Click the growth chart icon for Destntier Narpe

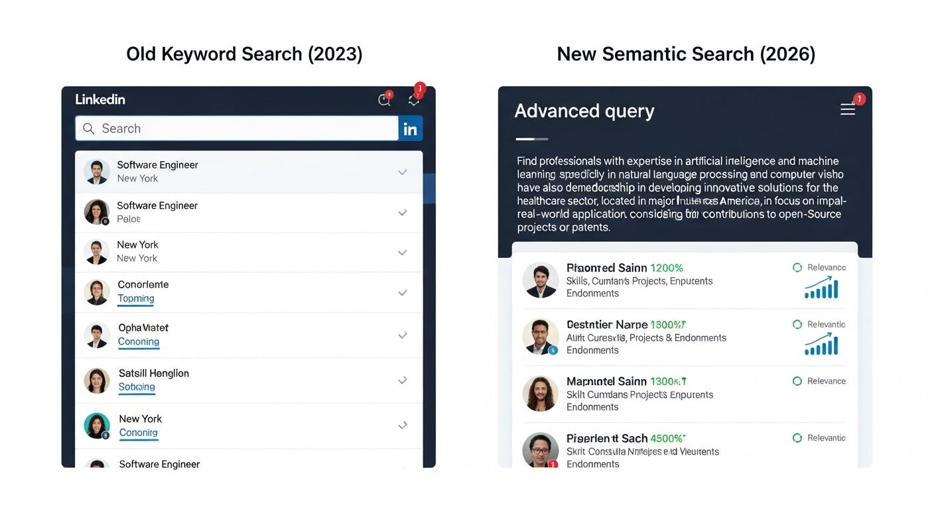pos(821,345)
